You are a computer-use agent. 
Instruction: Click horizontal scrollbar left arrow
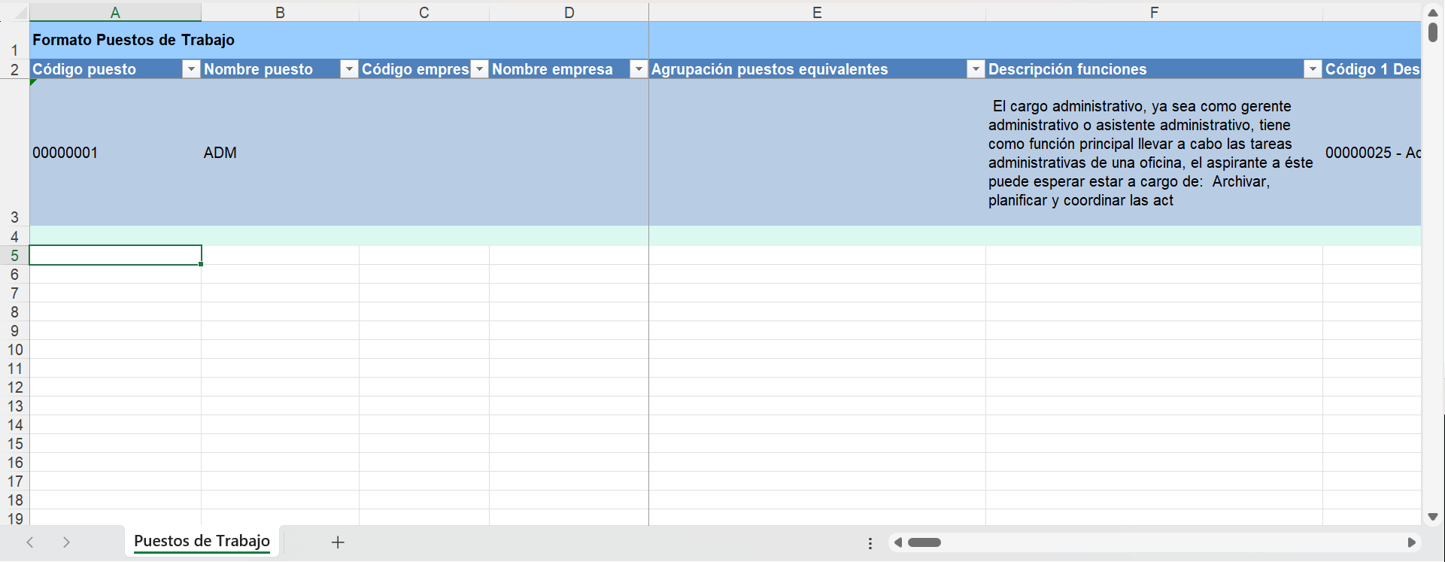[897, 542]
